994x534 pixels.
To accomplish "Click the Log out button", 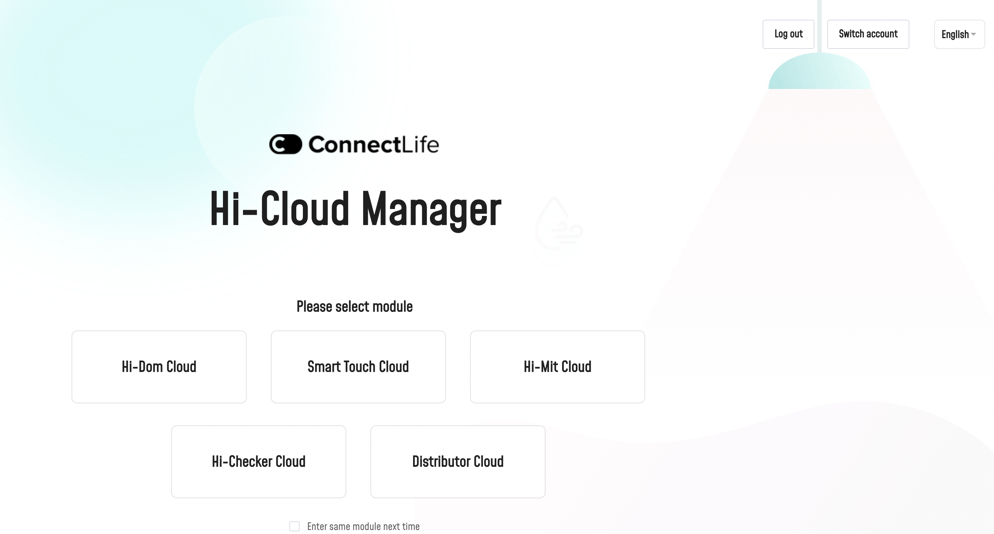I will click(788, 34).
